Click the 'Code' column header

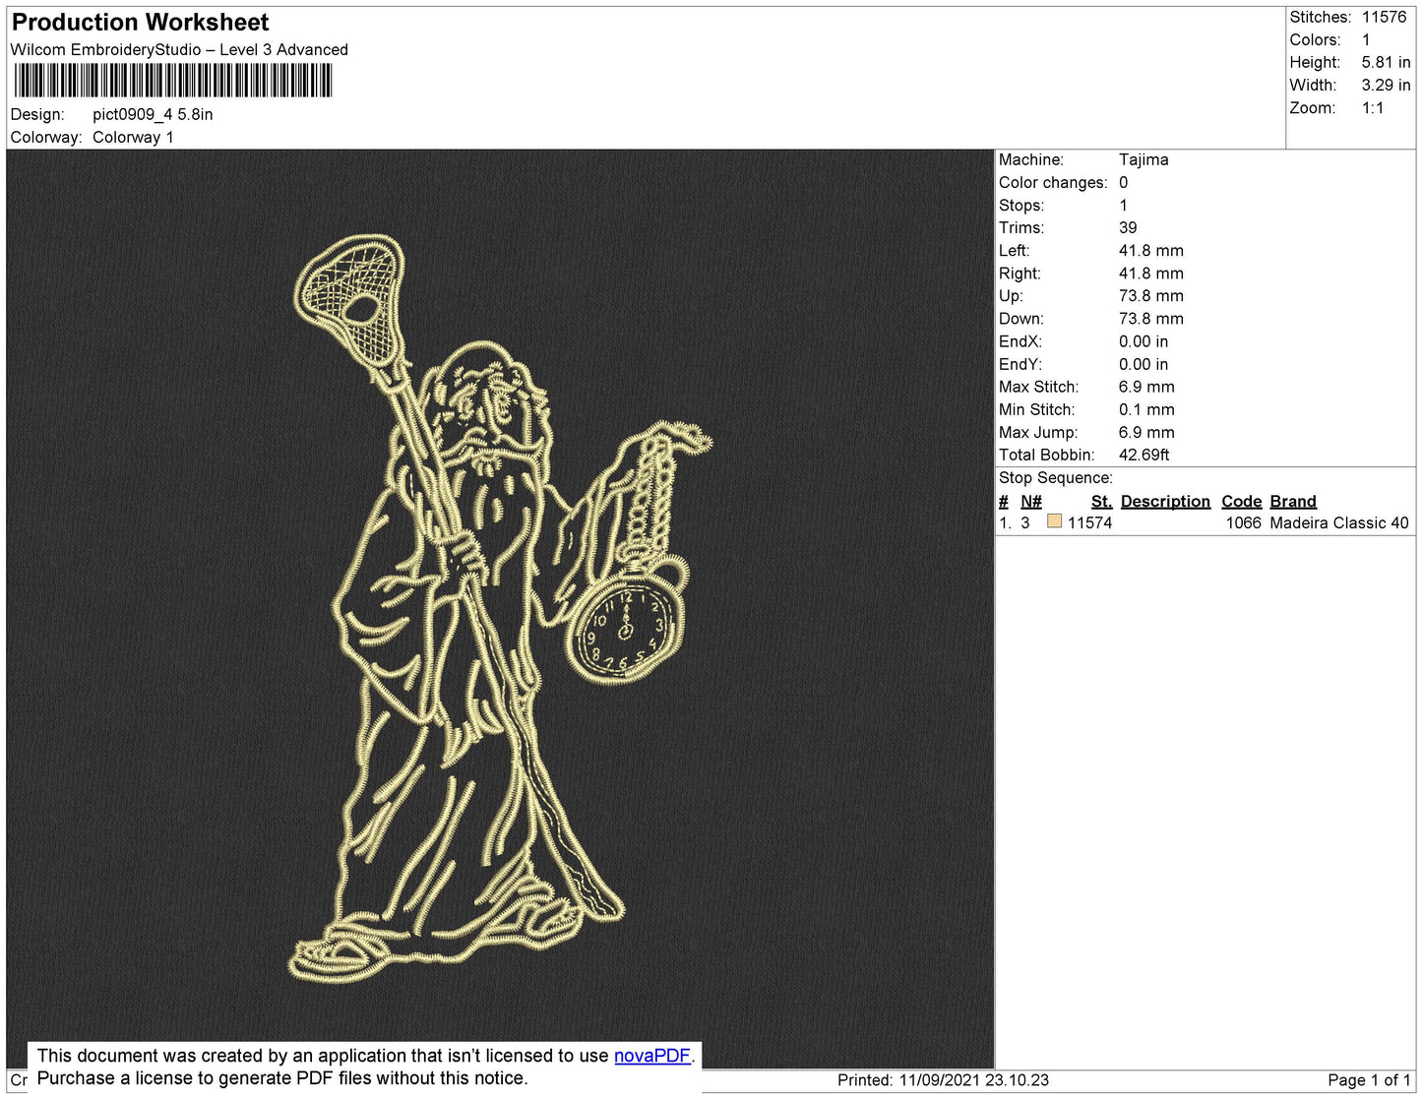point(1241,501)
